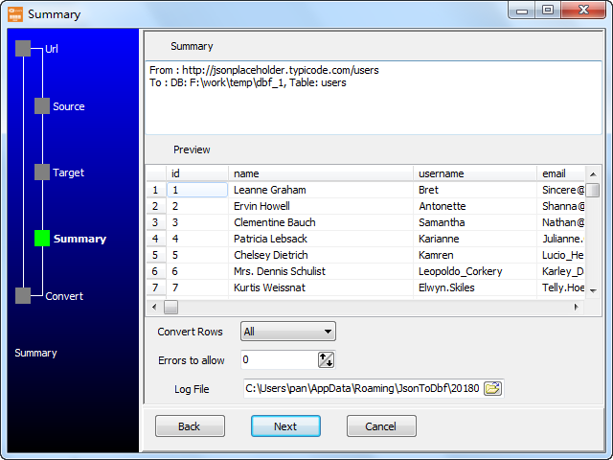Click the Source step square icon
The height and width of the screenshot is (460, 613).
click(x=42, y=106)
